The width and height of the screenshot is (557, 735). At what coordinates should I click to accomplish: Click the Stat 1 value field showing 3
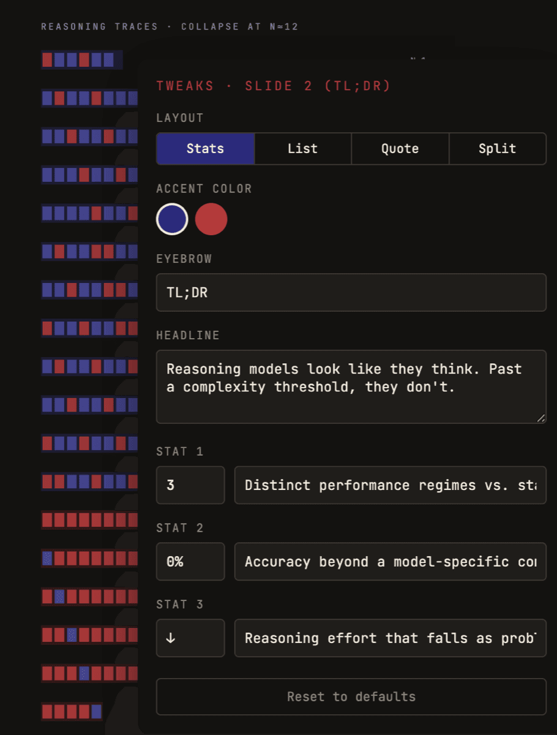tap(190, 485)
